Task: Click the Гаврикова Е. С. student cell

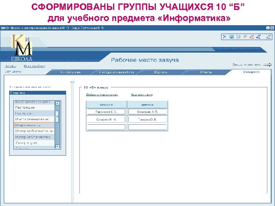Action: click(x=106, y=112)
